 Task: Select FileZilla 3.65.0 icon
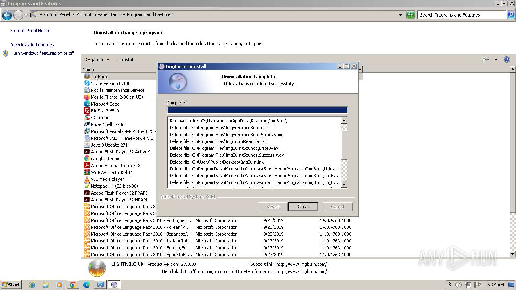[x=87, y=111]
